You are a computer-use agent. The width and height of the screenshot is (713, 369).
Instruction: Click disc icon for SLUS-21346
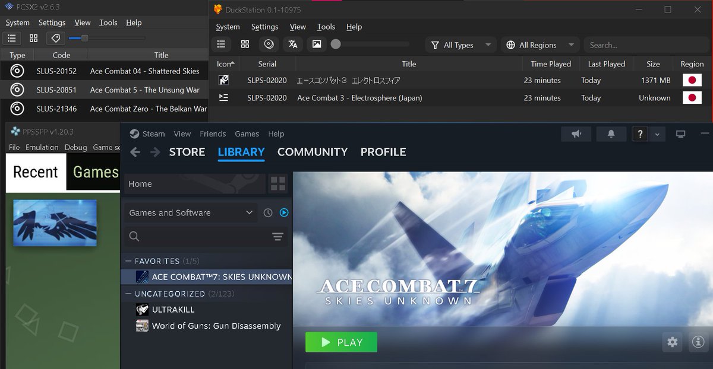tap(17, 109)
